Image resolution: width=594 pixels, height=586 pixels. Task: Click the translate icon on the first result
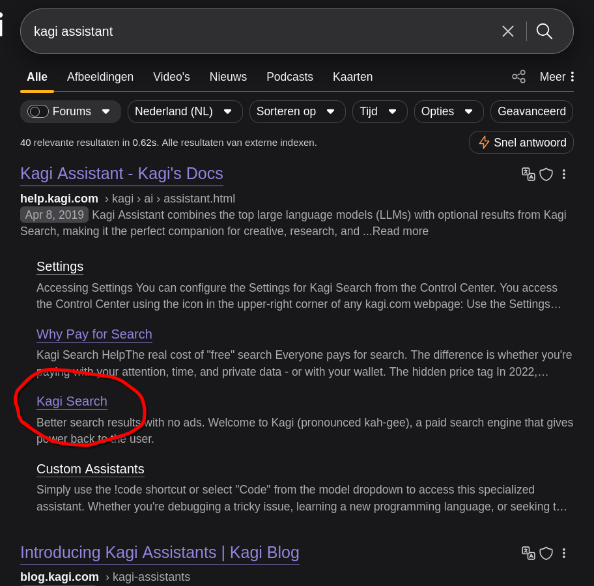[528, 174]
